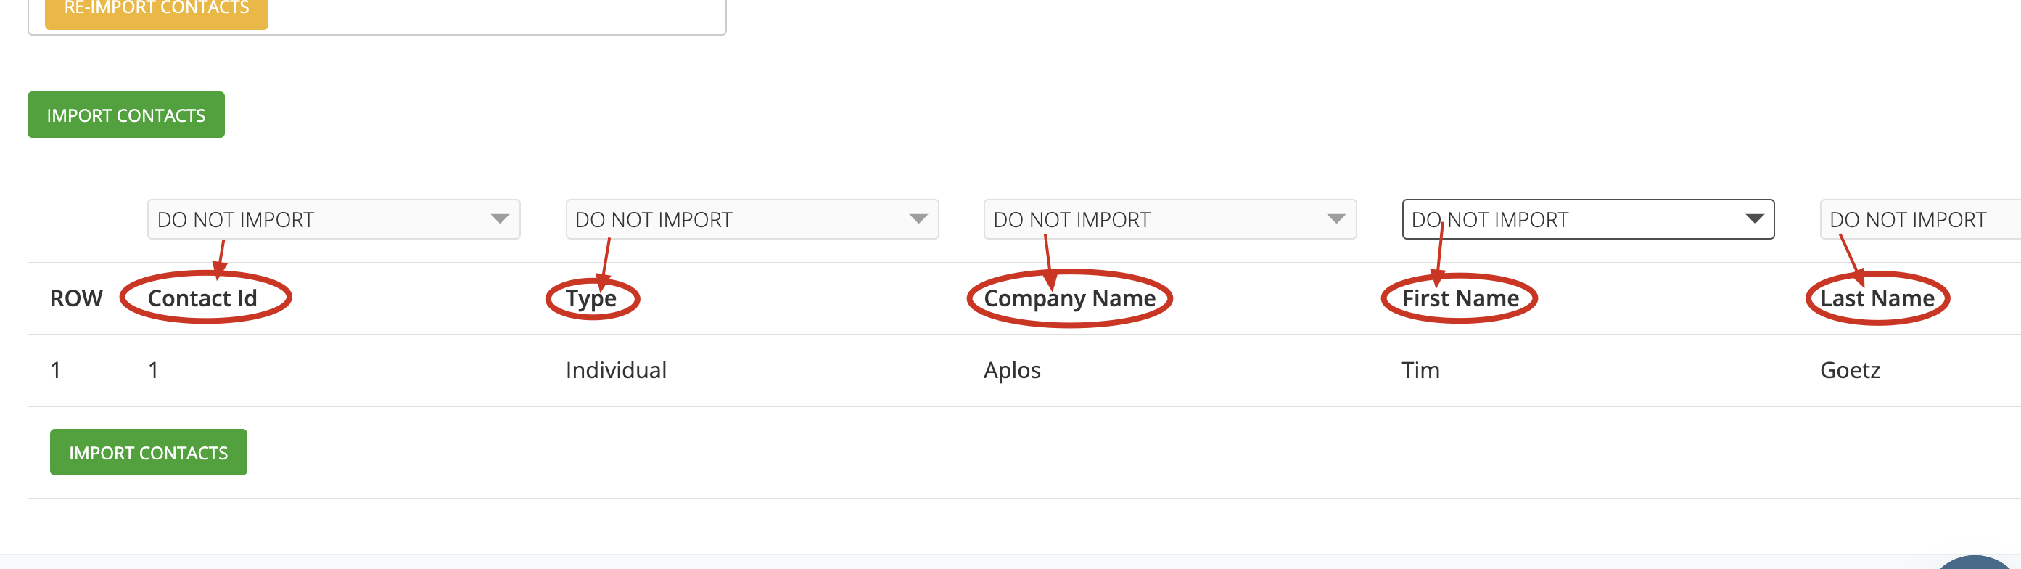The image size is (2021, 569).
Task: Open the dropdown above Contact Id
Action: [334, 219]
